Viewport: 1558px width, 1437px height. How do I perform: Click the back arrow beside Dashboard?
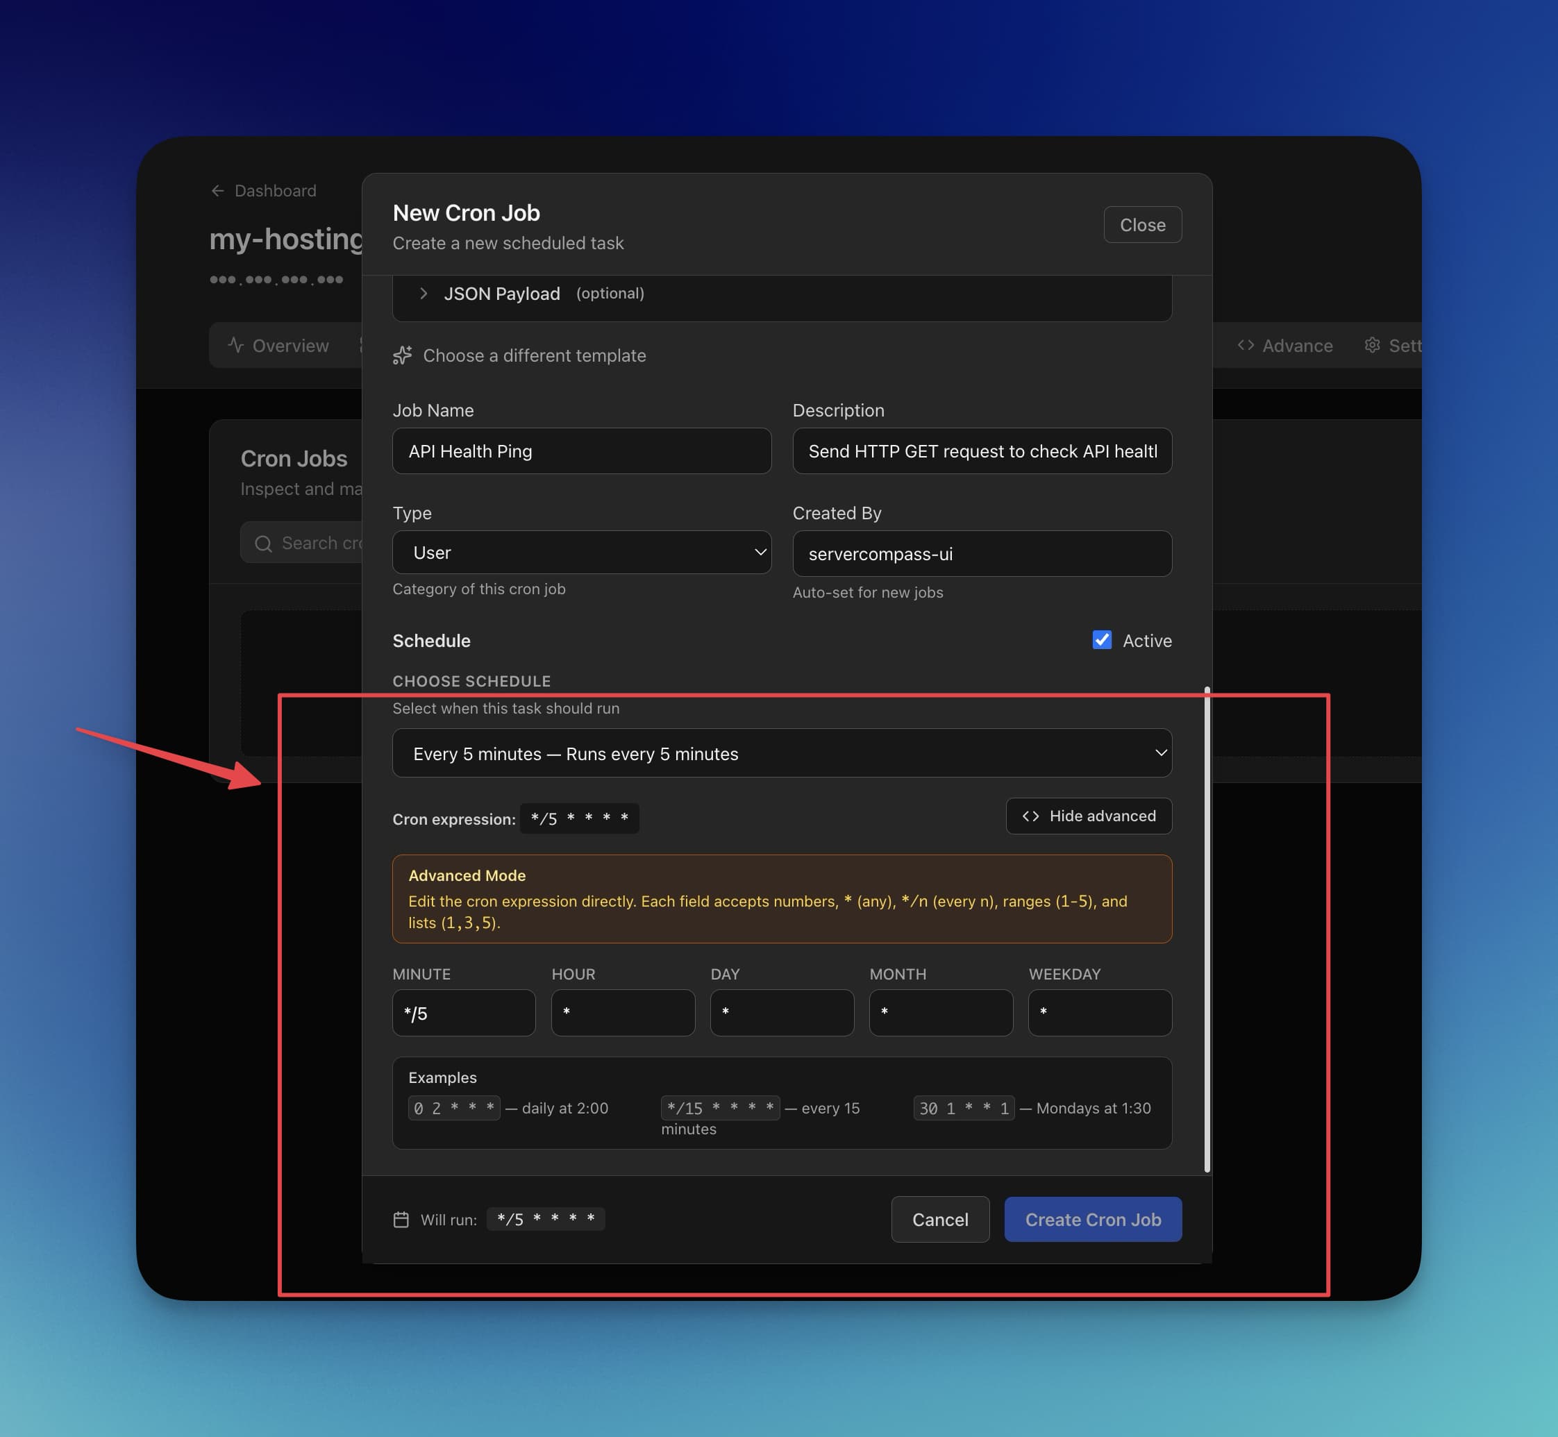[218, 190]
